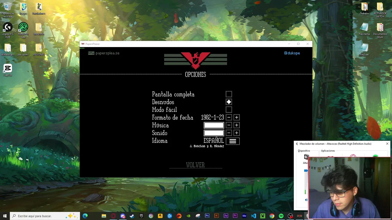This screenshot has height=220, width=392.
Task: Select the Documento sin titulo file
Action: 380,31
